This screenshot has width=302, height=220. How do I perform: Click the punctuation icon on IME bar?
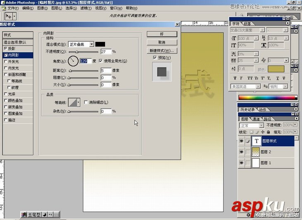pos(50,215)
